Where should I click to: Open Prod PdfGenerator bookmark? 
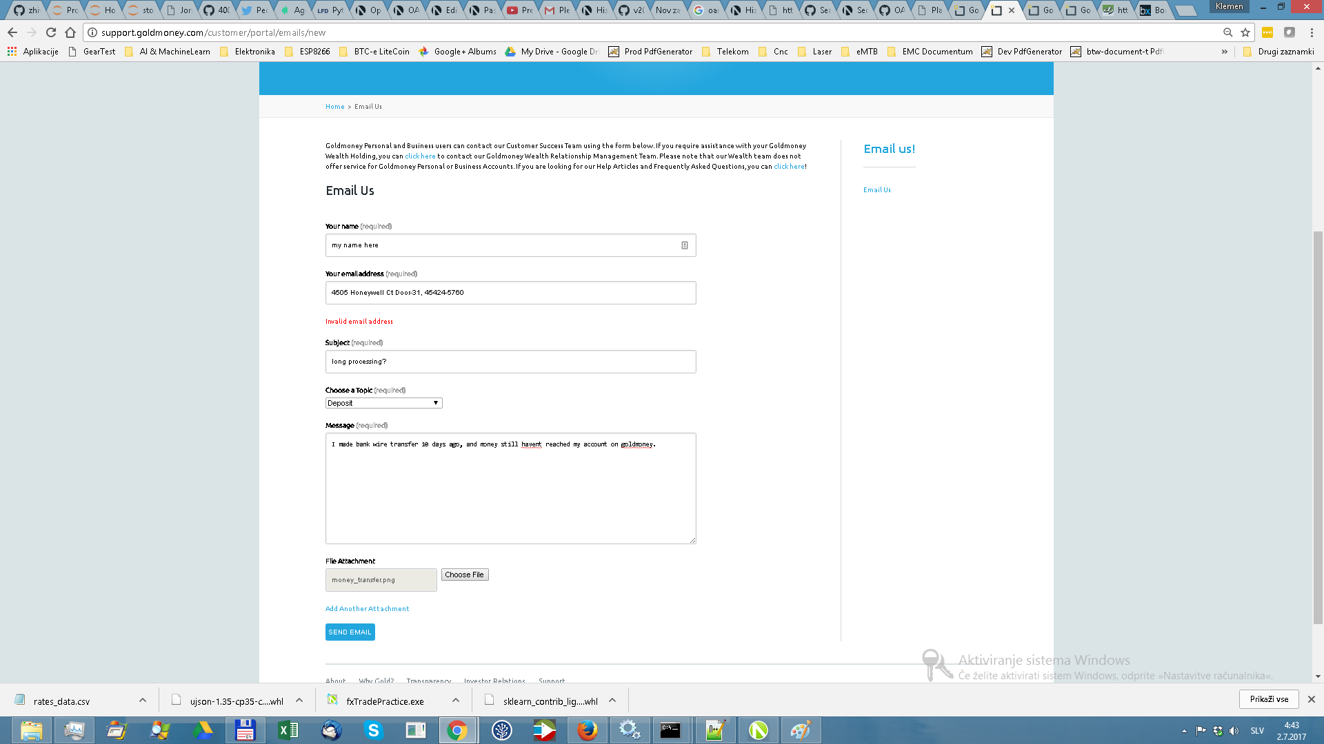[650, 52]
